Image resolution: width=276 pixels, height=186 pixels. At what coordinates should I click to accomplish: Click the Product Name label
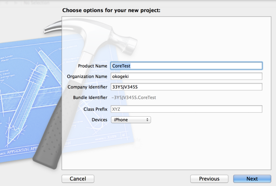click(92, 66)
